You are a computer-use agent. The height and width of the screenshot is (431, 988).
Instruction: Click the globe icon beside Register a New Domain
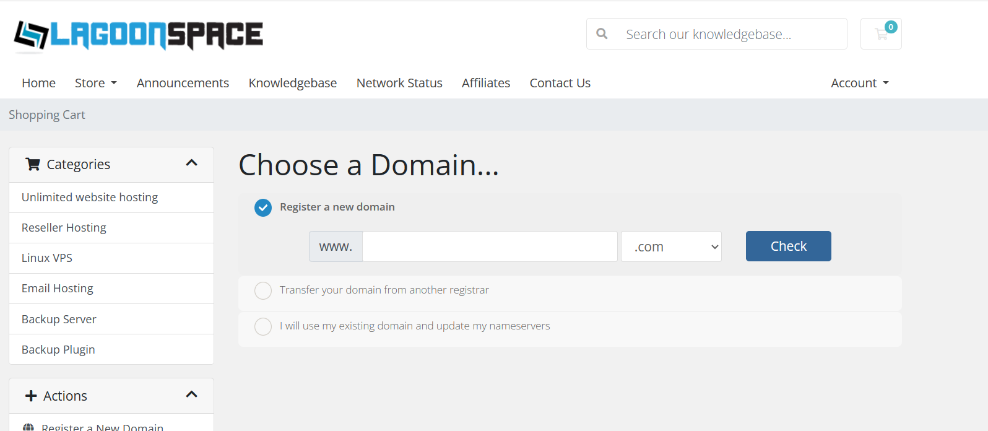coord(28,427)
